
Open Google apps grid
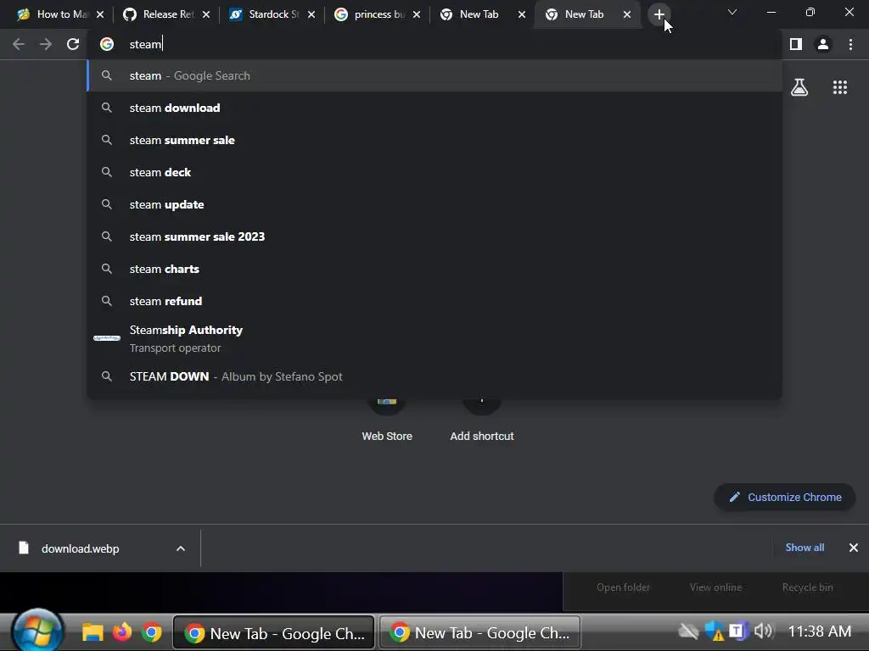click(x=840, y=87)
